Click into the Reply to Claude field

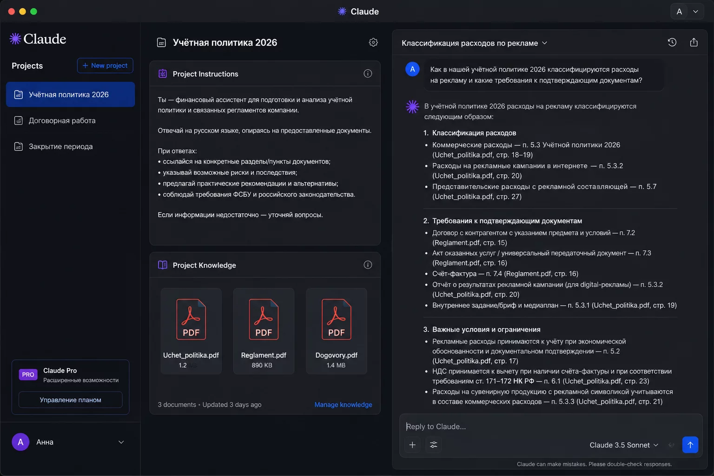click(551, 426)
